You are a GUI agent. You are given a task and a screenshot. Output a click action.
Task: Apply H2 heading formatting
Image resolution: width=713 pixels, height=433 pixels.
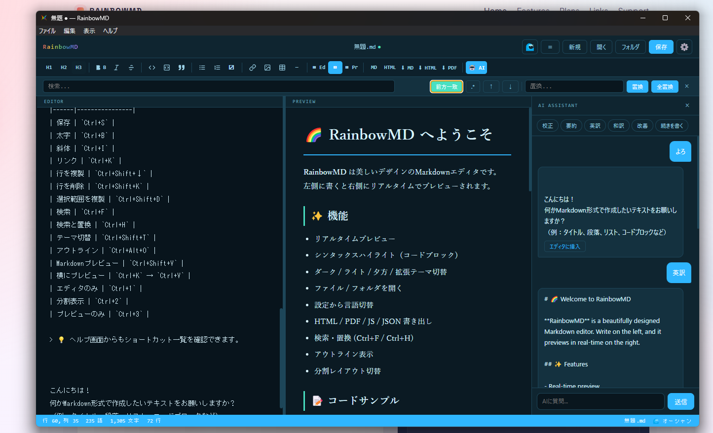(x=64, y=68)
